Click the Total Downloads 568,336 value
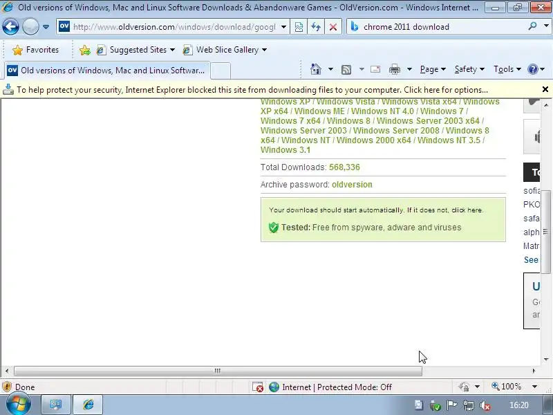Image resolution: width=553 pixels, height=415 pixels. coord(344,167)
